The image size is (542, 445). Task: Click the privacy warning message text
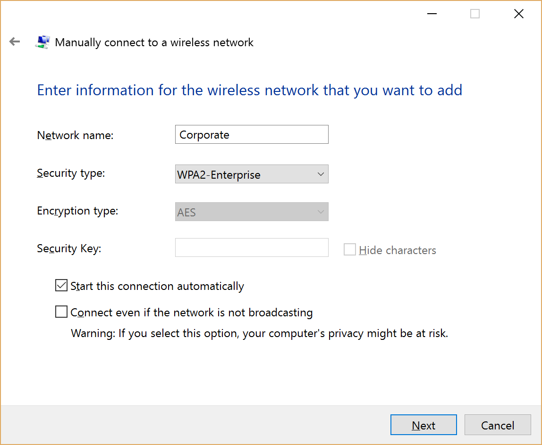coord(260,333)
